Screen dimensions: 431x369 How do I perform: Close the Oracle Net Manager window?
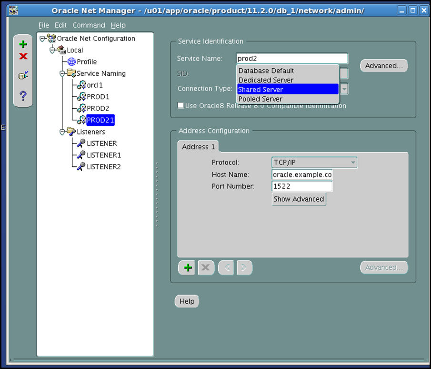click(423, 10)
